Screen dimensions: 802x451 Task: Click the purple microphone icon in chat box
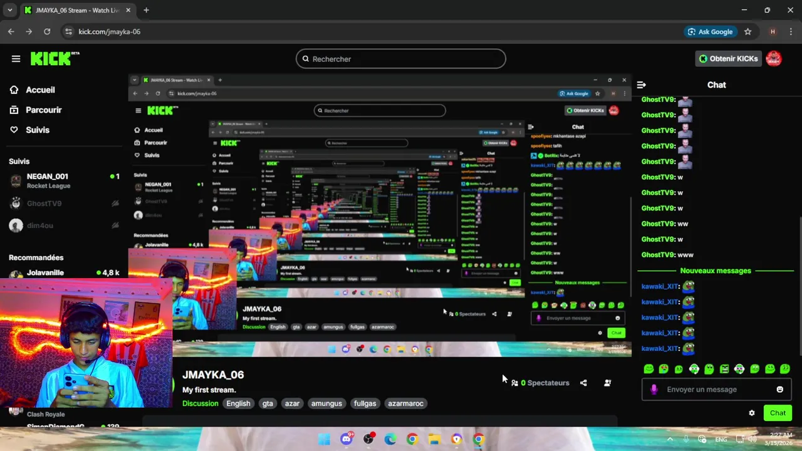(x=654, y=390)
